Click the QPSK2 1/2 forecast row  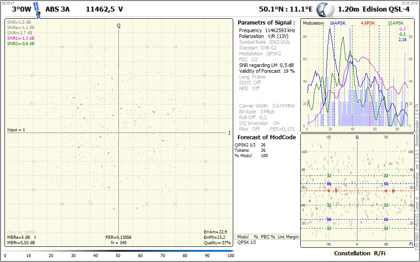(250, 145)
